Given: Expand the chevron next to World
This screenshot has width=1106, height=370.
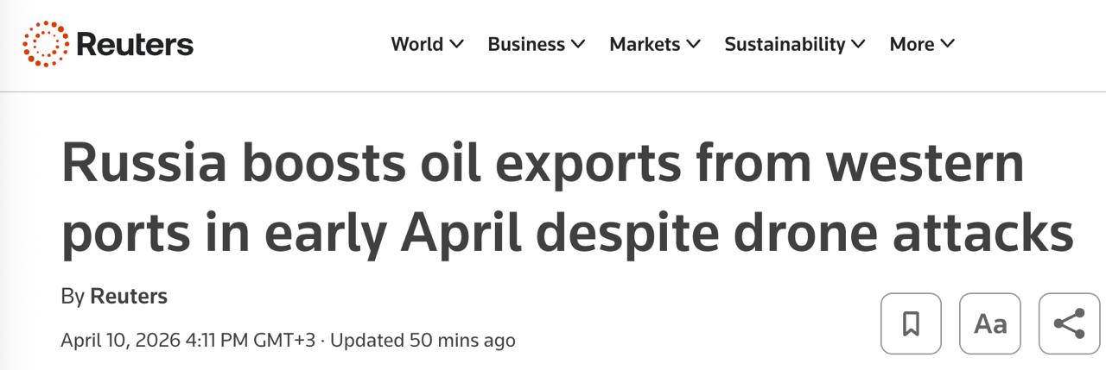Looking at the screenshot, I should click(457, 44).
